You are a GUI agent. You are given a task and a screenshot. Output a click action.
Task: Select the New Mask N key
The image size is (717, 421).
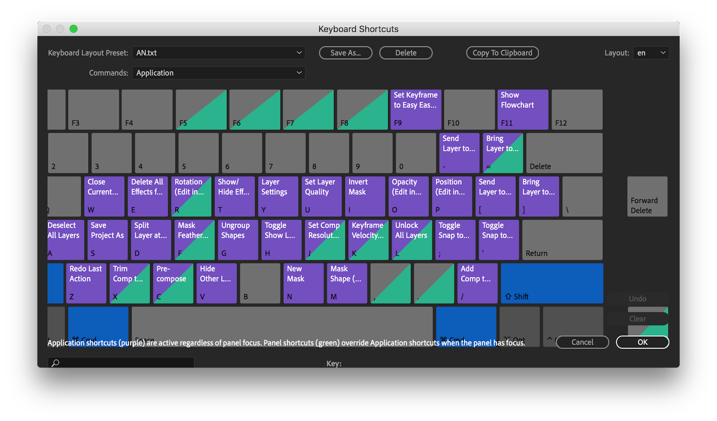coord(303,283)
